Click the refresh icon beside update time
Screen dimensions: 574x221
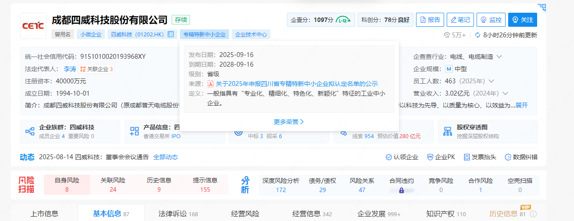click(x=478, y=35)
